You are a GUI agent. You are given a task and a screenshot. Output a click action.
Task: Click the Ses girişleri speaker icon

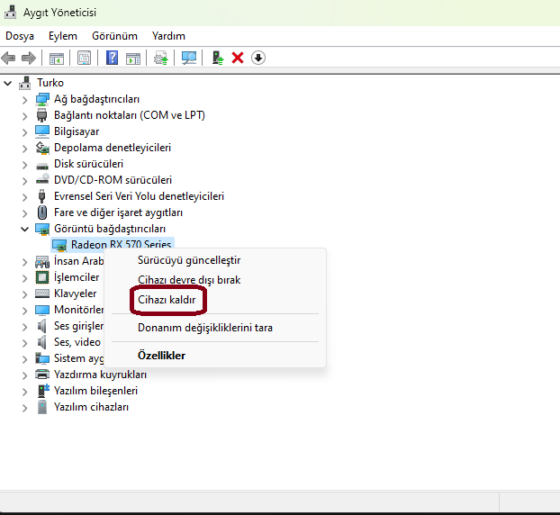41,326
